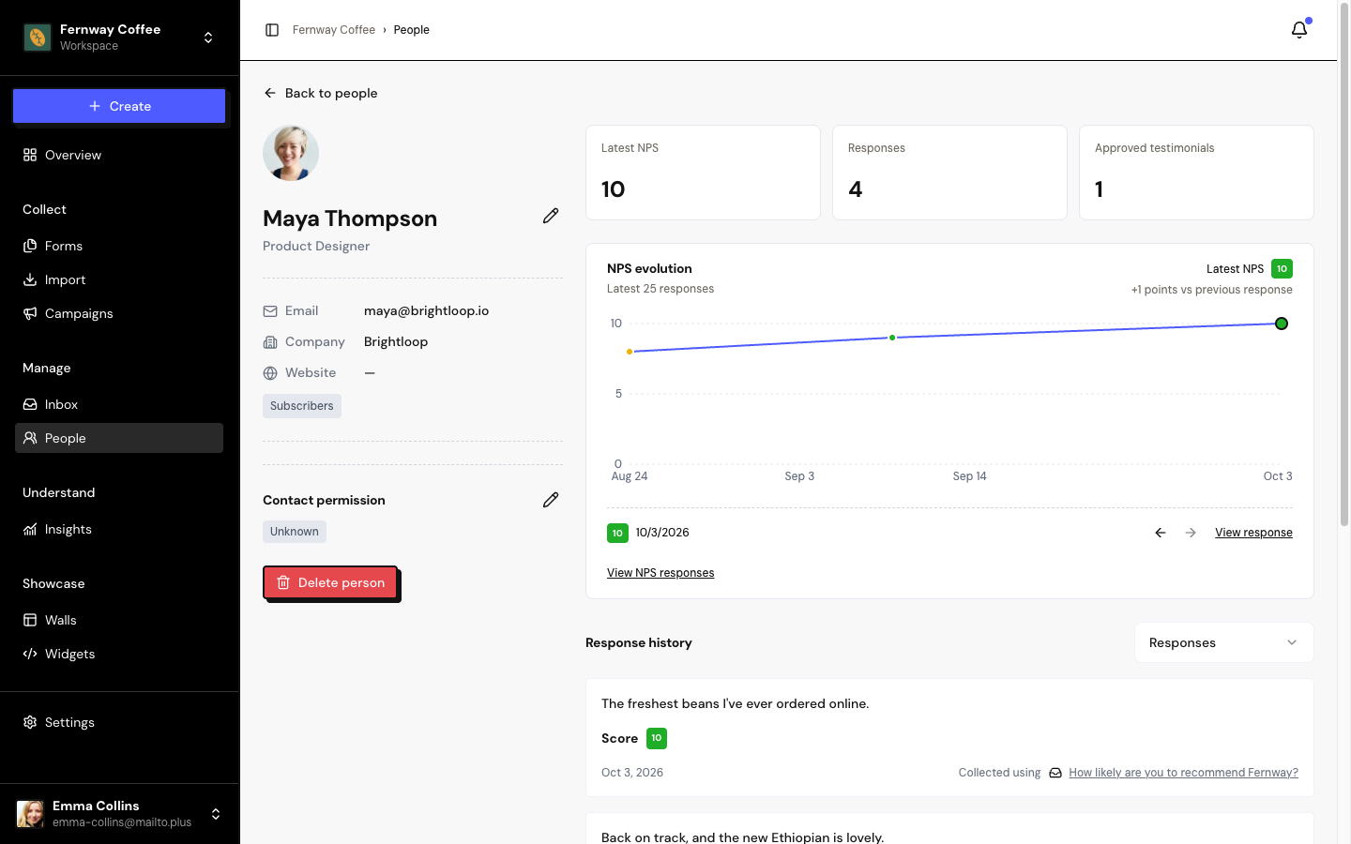The height and width of the screenshot is (844, 1351).
Task: Toggle the sidebar panel icon
Action: click(272, 30)
